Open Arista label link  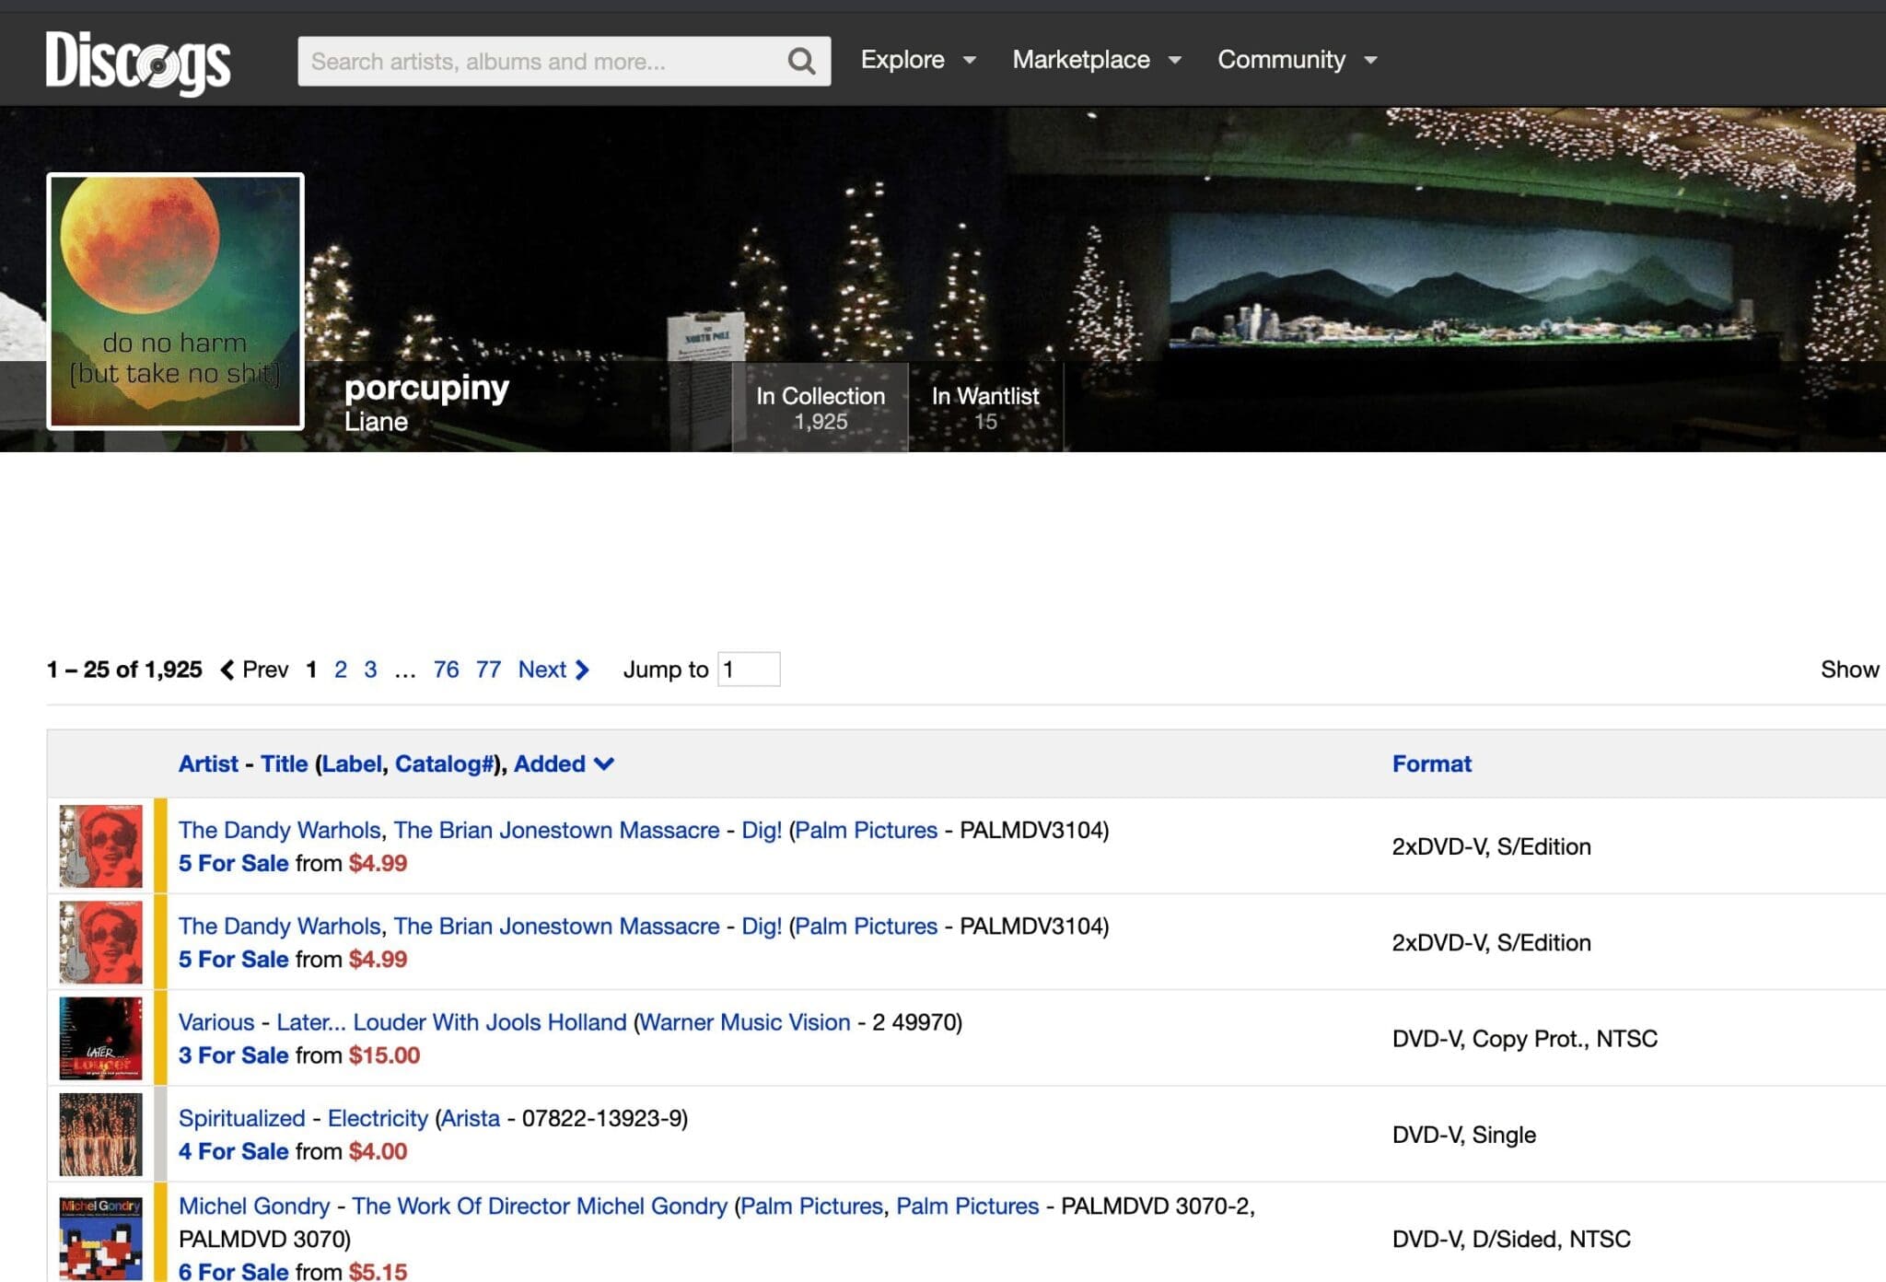pyautogui.click(x=471, y=1118)
